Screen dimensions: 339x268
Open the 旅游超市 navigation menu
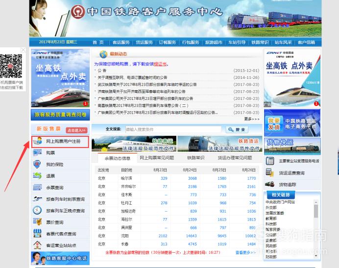pyautogui.click(x=214, y=42)
